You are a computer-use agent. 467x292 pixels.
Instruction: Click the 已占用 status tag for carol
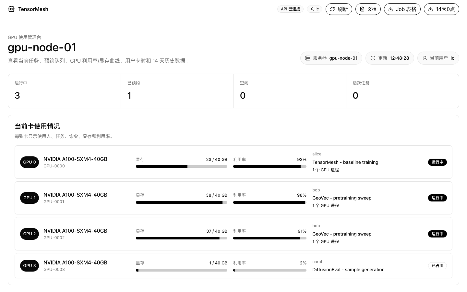point(437,266)
